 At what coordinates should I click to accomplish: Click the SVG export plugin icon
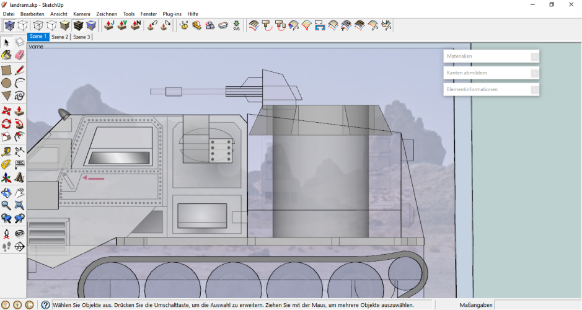(x=236, y=25)
